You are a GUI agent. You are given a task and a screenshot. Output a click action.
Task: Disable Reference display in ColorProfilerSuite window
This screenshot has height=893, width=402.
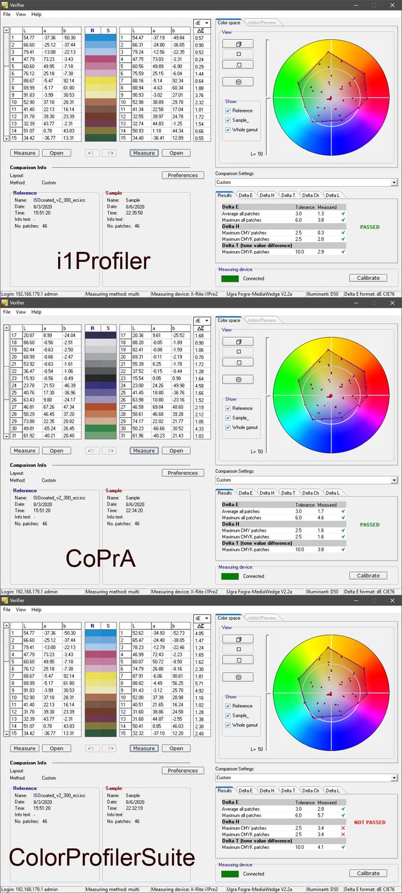pyautogui.click(x=228, y=706)
